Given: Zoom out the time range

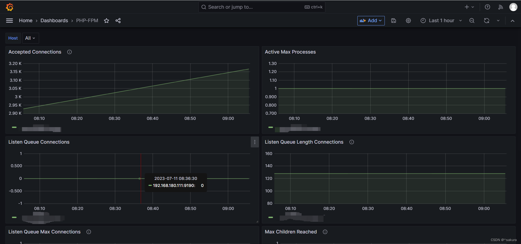Looking at the screenshot, I should [472, 21].
